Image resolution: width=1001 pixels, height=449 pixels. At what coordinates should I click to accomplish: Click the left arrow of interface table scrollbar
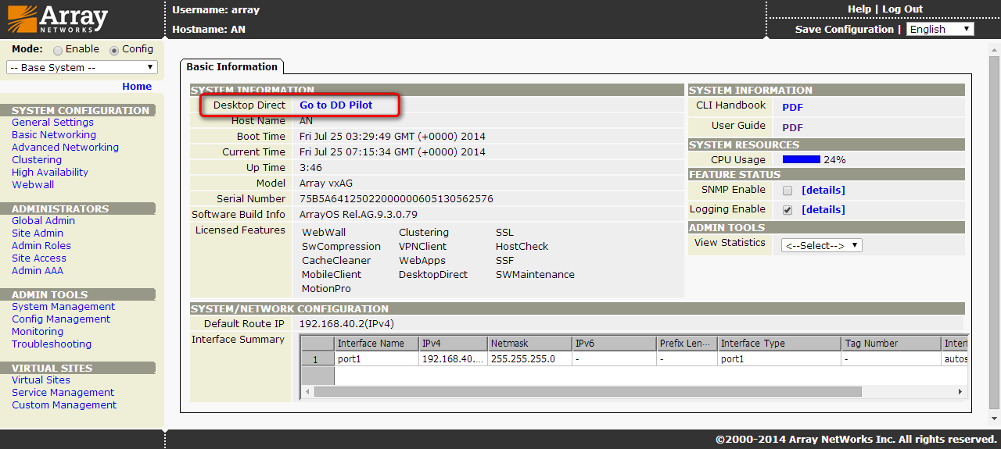click(x=307, y=391)
